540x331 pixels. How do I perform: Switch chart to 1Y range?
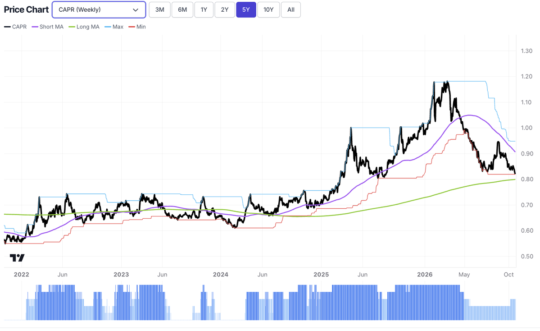click(x=204, y=9)
